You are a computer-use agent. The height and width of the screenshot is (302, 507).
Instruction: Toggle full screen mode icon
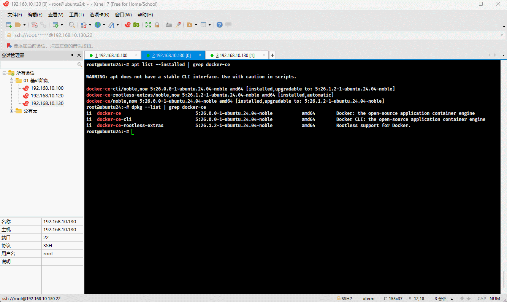click(148, 25)
